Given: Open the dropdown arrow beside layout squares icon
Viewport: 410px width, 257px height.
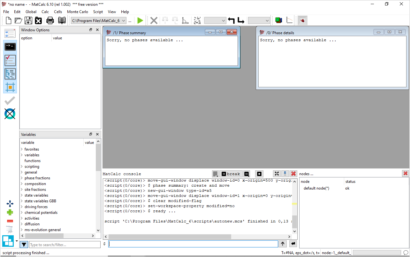Looking at the screenshot, I should (17, 241).
